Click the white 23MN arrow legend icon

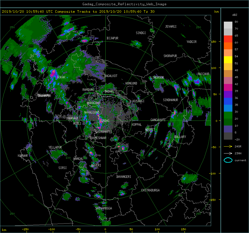(228, 153)
